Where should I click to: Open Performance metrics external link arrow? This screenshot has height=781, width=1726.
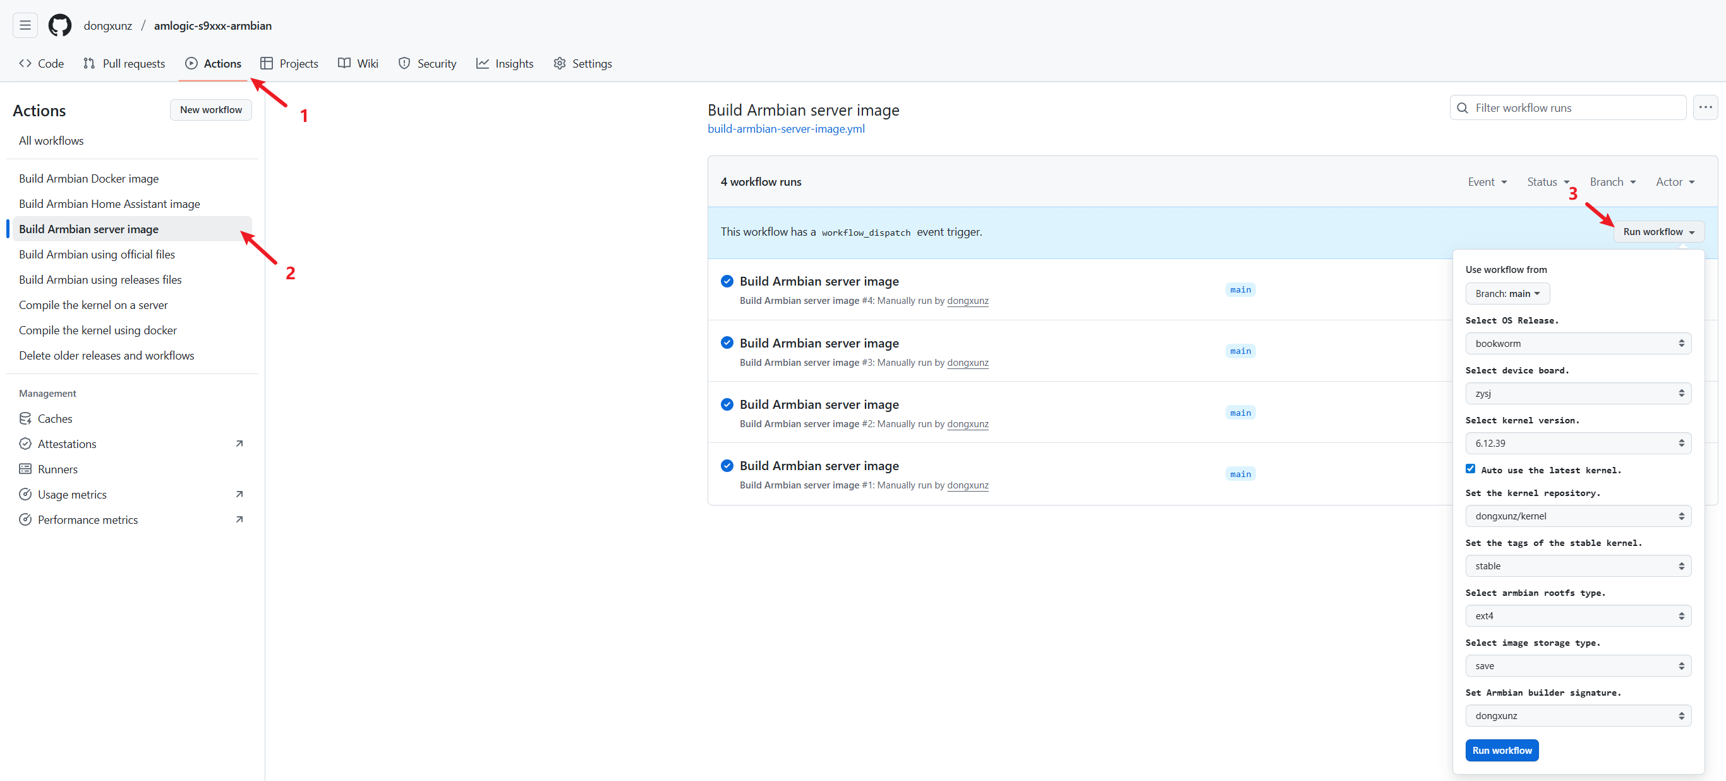point(239,519)
